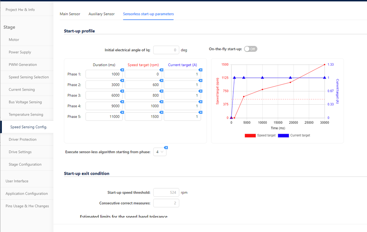This screenshot has height=232, width=367.
Task: Reset sensor-less starting phase with its blue icon
Action: pyautogui.click(x=166, y=147)
